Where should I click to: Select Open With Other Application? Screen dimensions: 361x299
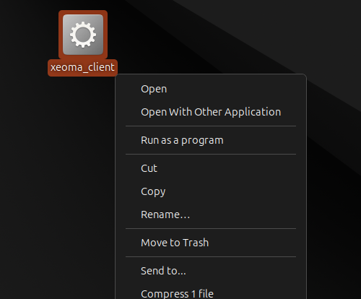tap(211, 112)
